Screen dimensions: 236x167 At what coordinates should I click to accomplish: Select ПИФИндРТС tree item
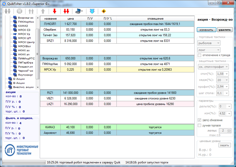pyautogui.click(x=26, y=58)
